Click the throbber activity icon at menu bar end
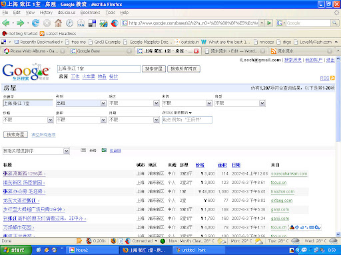The height and width of the screenshot is (255, 341). point(336,13)
